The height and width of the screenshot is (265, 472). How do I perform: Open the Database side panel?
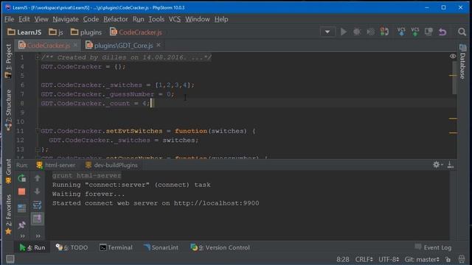[x=463, y=62]
